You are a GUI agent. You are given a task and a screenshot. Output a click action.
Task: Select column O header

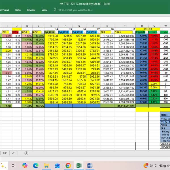click(x=51, y=26)
